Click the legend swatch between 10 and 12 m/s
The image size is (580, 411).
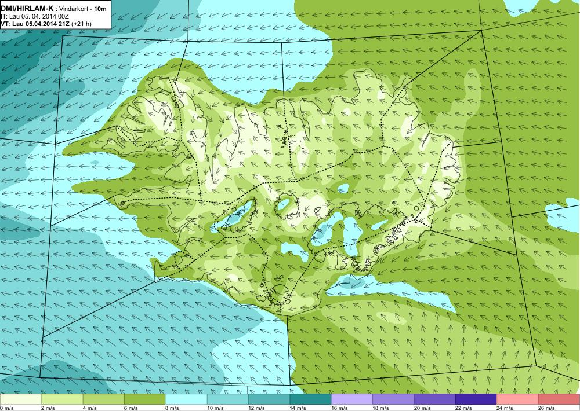coord(228,399)
